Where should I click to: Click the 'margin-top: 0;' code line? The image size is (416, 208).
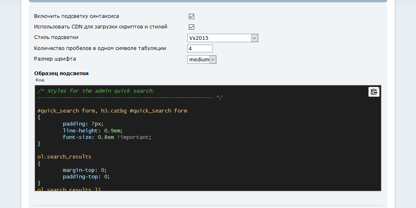coord(85,170)
